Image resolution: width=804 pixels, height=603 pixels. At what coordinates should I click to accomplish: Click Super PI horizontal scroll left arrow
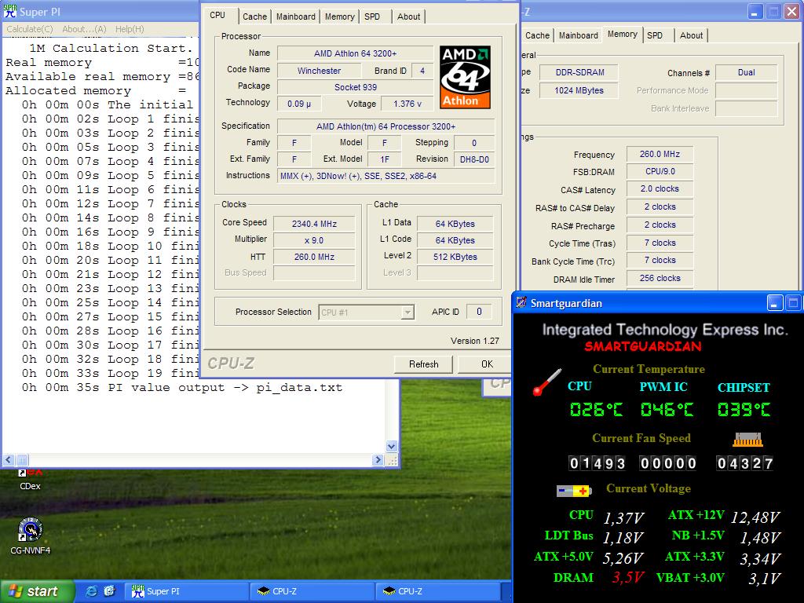(8, 460)
